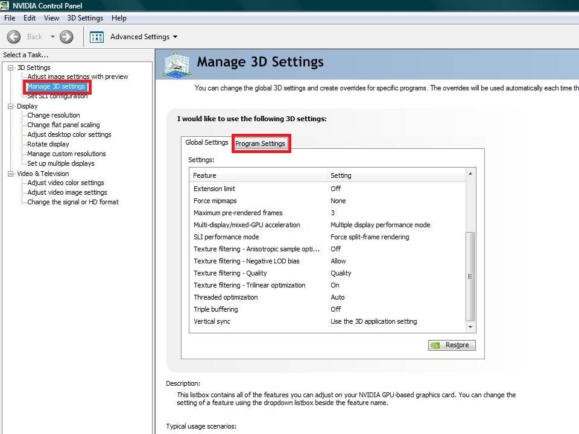Switch to Global Settings tab
This screenshot has height=434, width=579.
pyautogui.click(x=207, y=142)
